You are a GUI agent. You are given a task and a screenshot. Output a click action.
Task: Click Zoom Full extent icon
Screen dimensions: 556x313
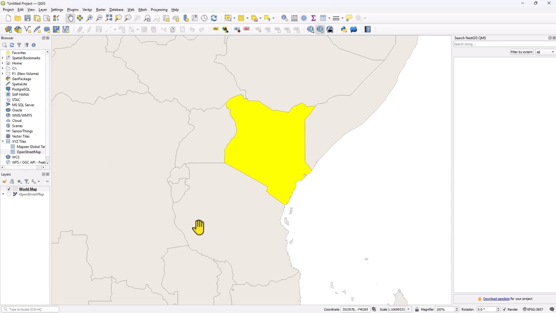pyautogui.click(x=109, y=18)
